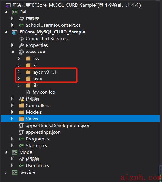This screenshot has height=182, width=162.
Task: Click the favicon.ico file icon
Action: point(28,92)
